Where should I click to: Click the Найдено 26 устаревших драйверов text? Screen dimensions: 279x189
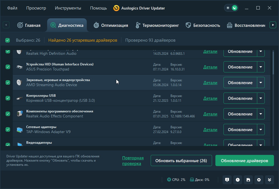[83, 40]
